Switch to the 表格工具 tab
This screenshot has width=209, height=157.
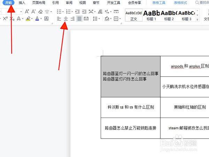pyautogui.click(x=159, y=3)
